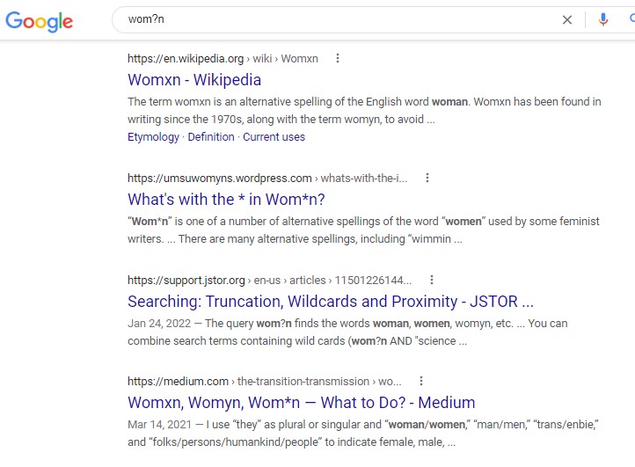The height and width of the screenshot is (467, 635).
Task: Jump to the Etymology section link
Action: click(153, 137)
